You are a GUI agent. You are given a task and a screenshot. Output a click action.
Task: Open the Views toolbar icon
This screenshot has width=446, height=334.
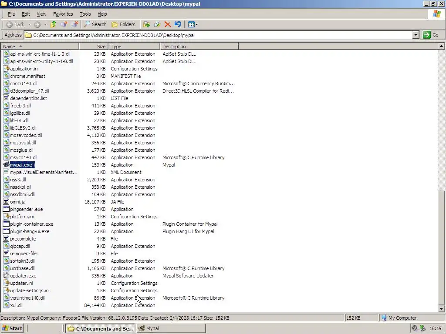click(193, 24)
